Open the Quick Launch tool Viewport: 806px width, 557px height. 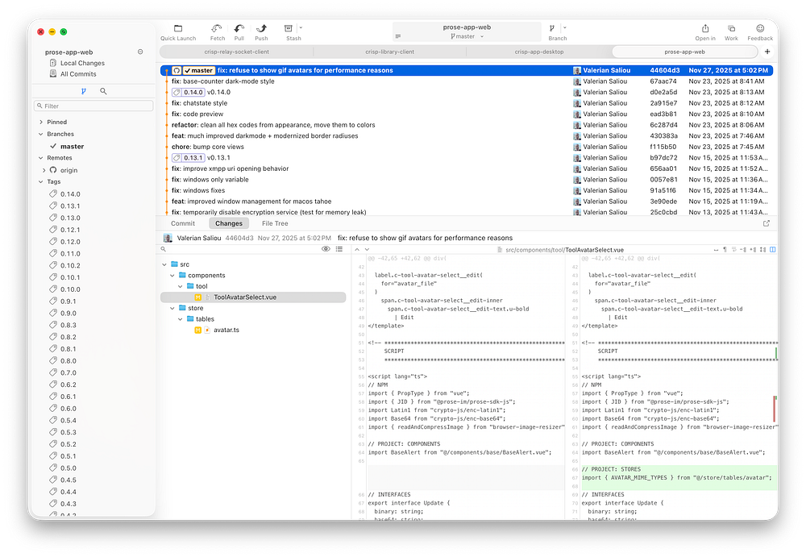click(178, 29)
